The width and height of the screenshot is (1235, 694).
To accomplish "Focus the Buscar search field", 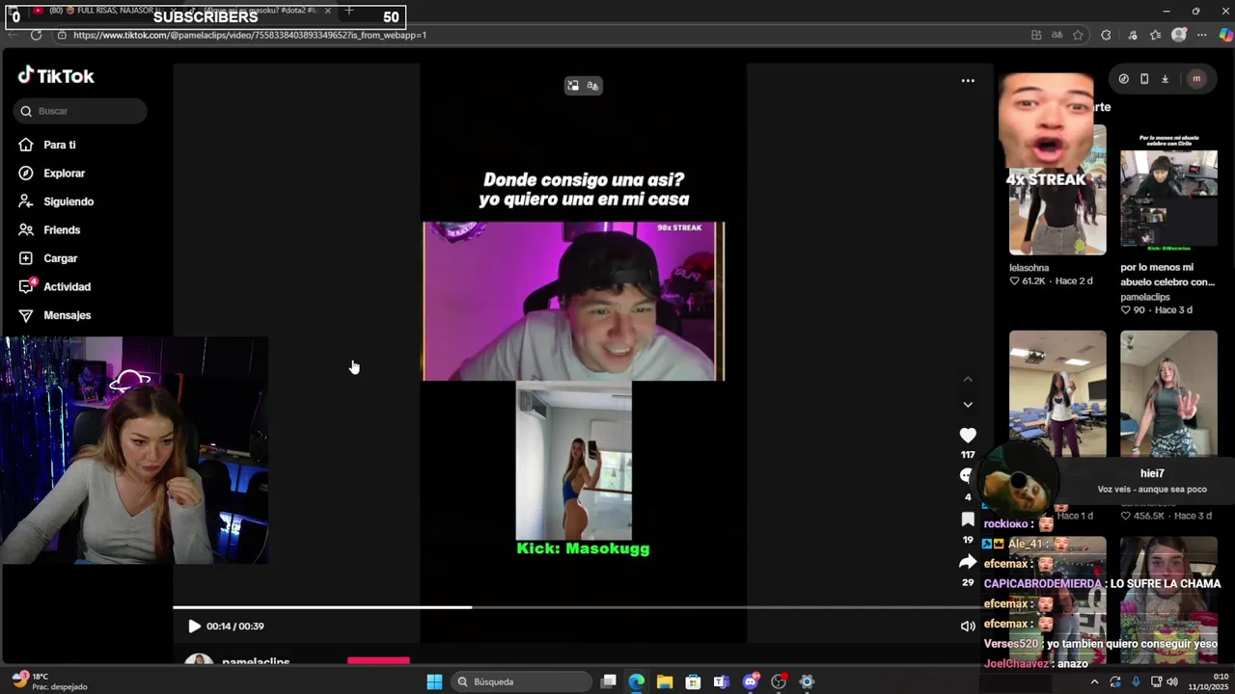I will tap(81, 111).
